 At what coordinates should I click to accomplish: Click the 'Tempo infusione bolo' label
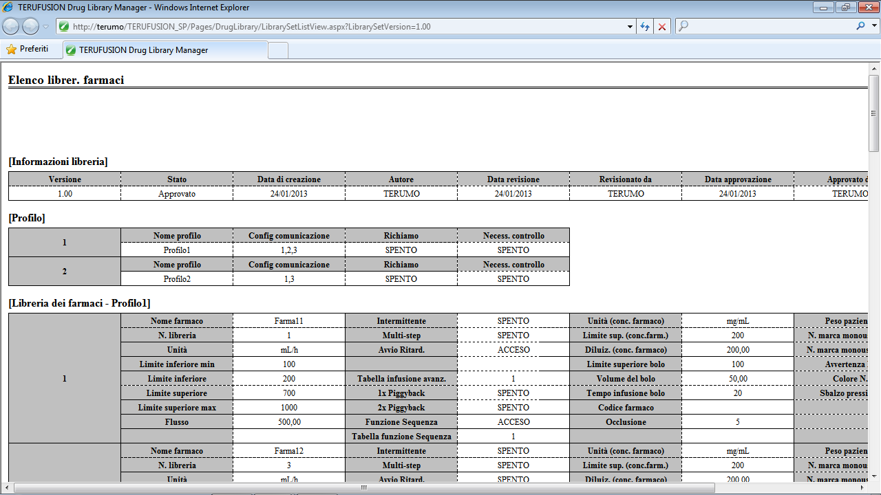pyautogui.click(x=626, y=393)
